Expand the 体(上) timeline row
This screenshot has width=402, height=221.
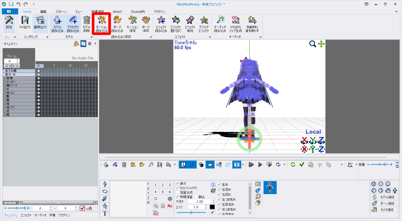click(x=4, y=93)
